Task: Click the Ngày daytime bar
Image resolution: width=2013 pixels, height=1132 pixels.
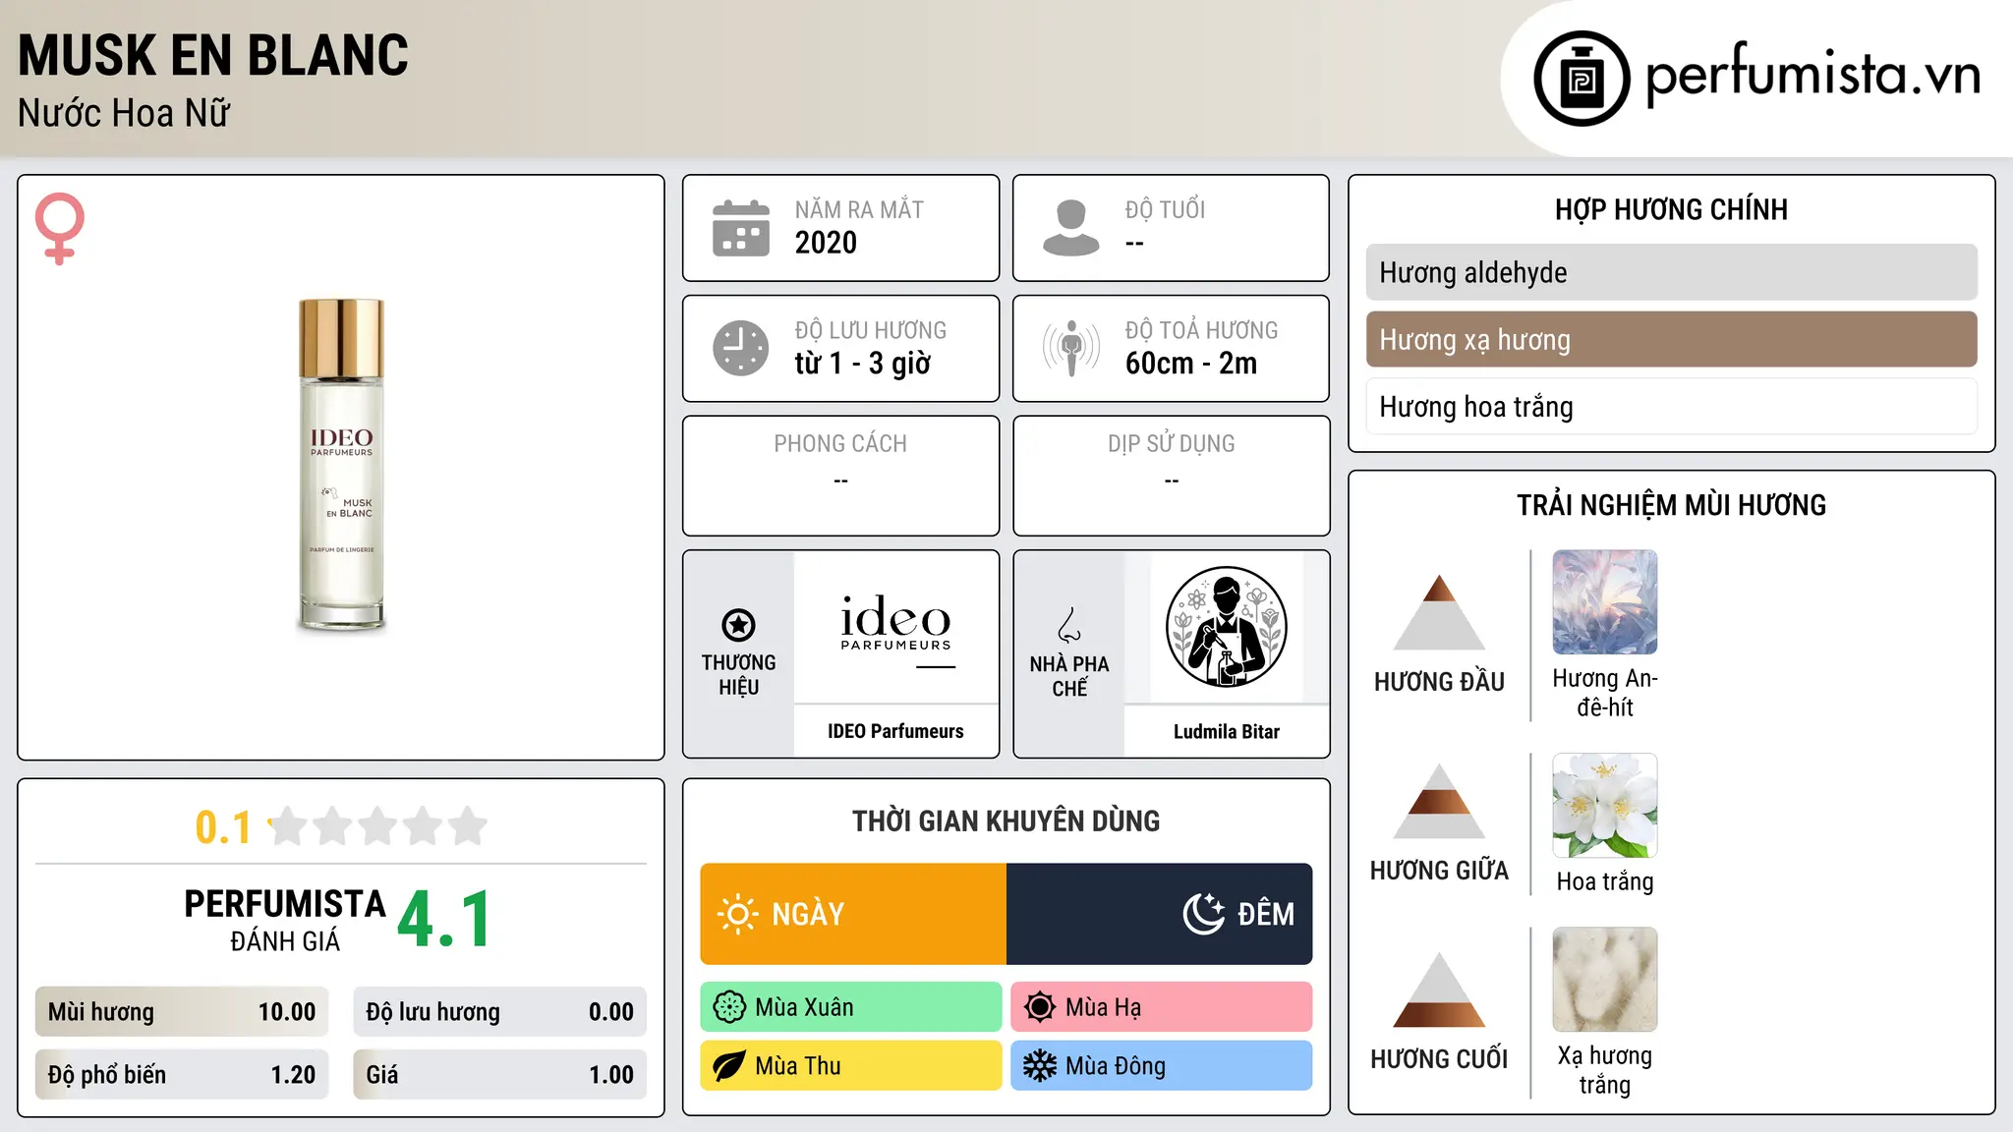Action: coord(853,914)
